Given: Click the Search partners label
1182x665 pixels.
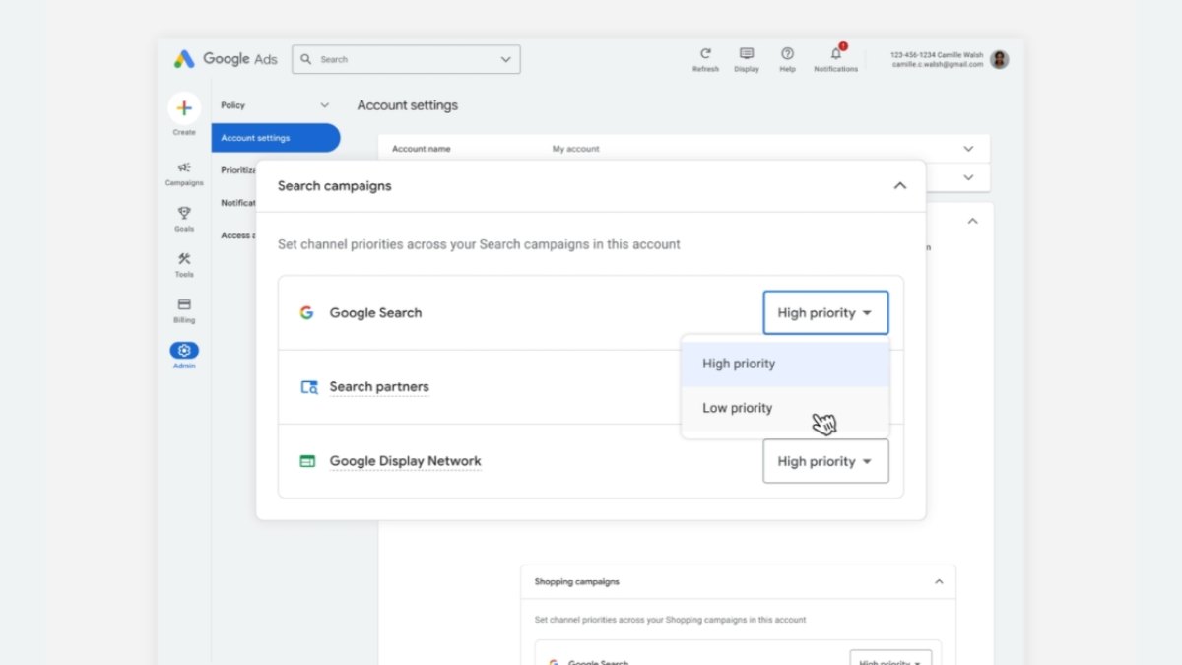Looking at the screenshot, I should click(379, 387).
